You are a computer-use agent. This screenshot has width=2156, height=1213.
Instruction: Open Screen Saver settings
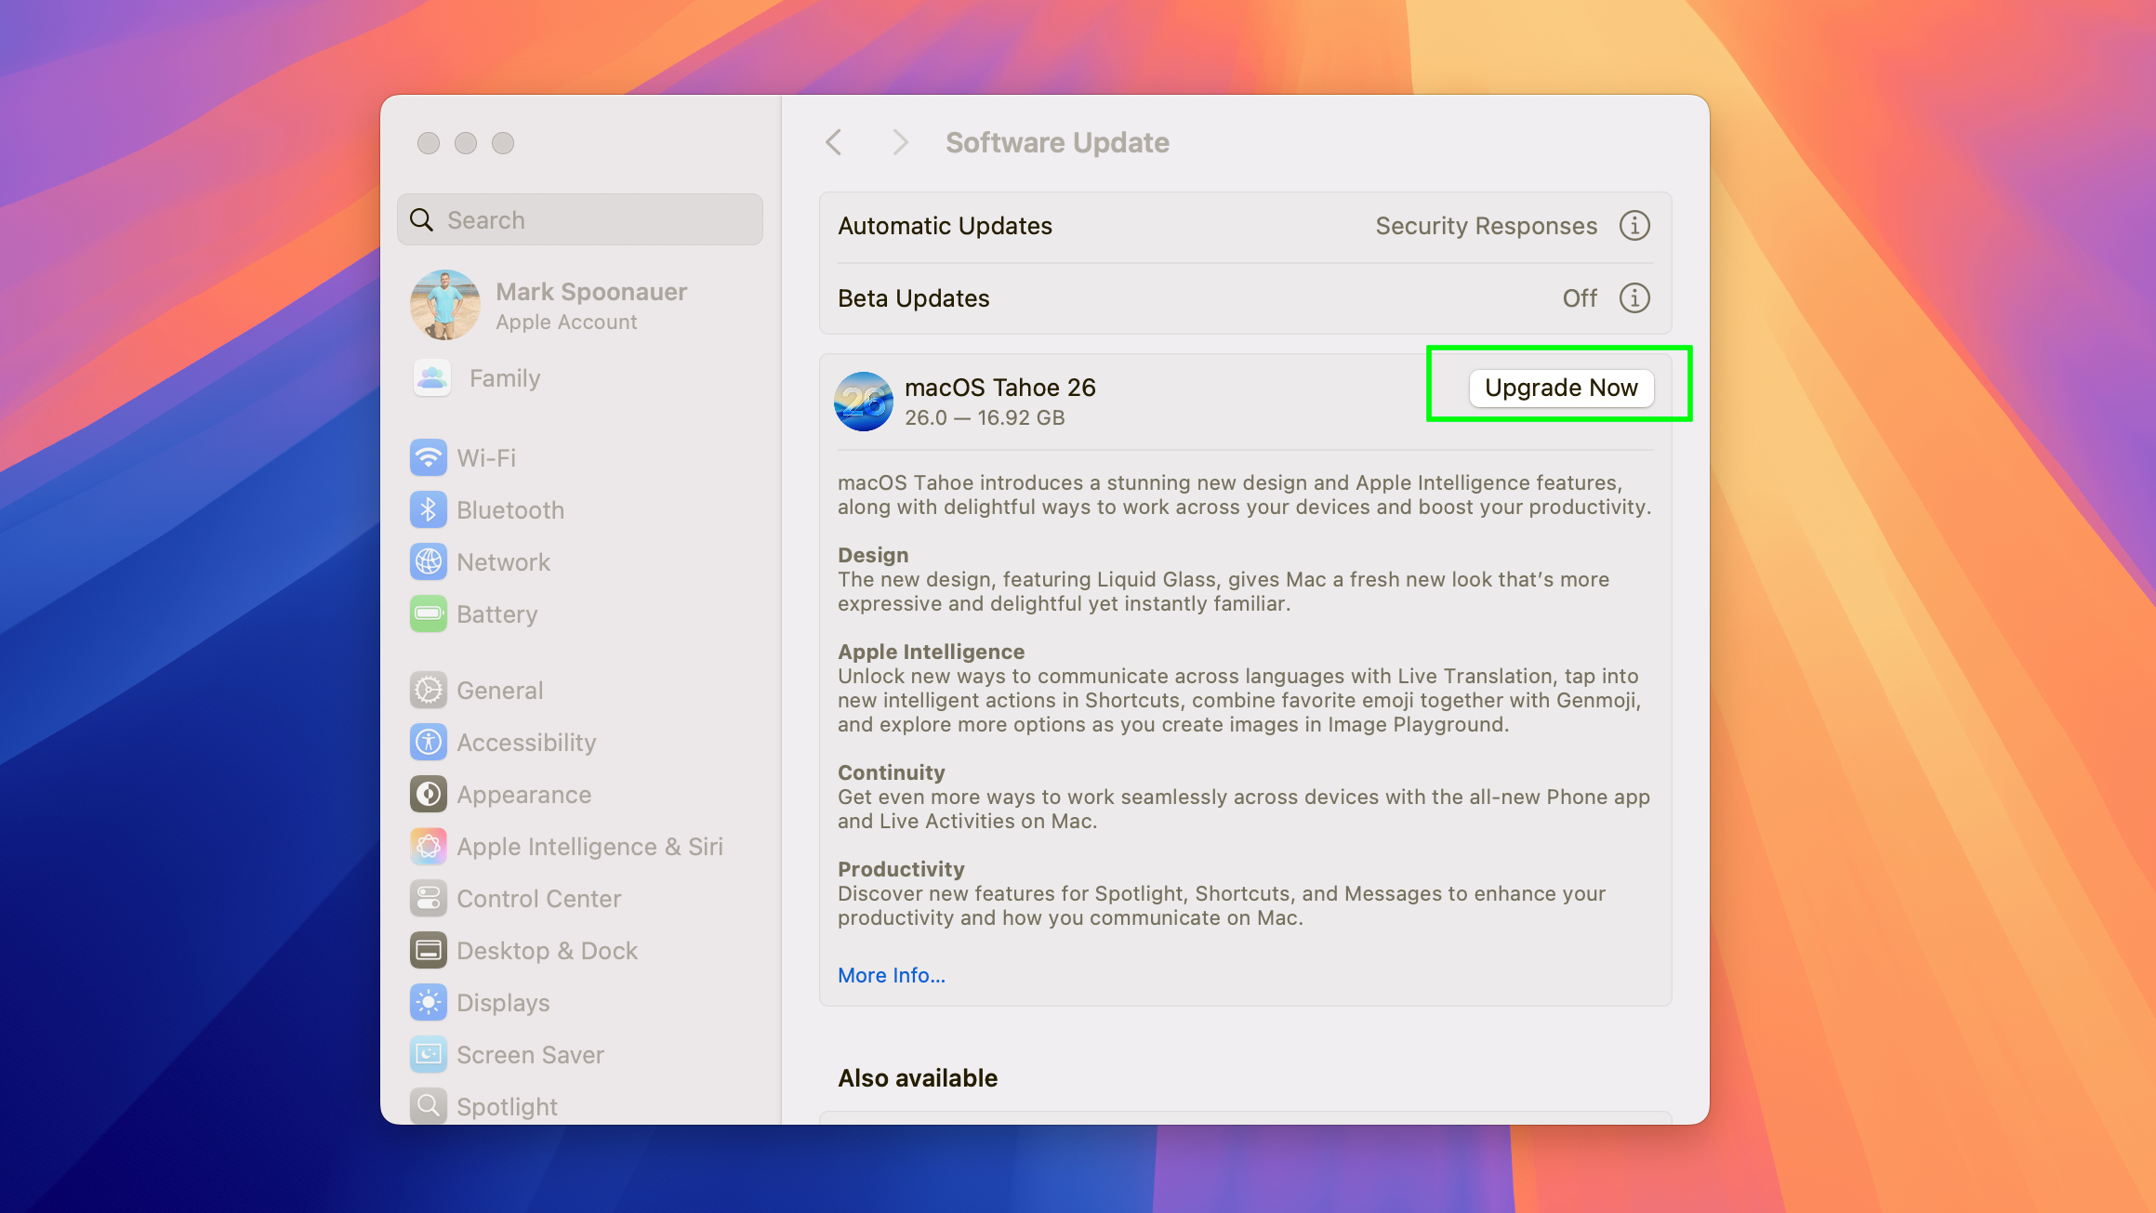[530, 1054]
